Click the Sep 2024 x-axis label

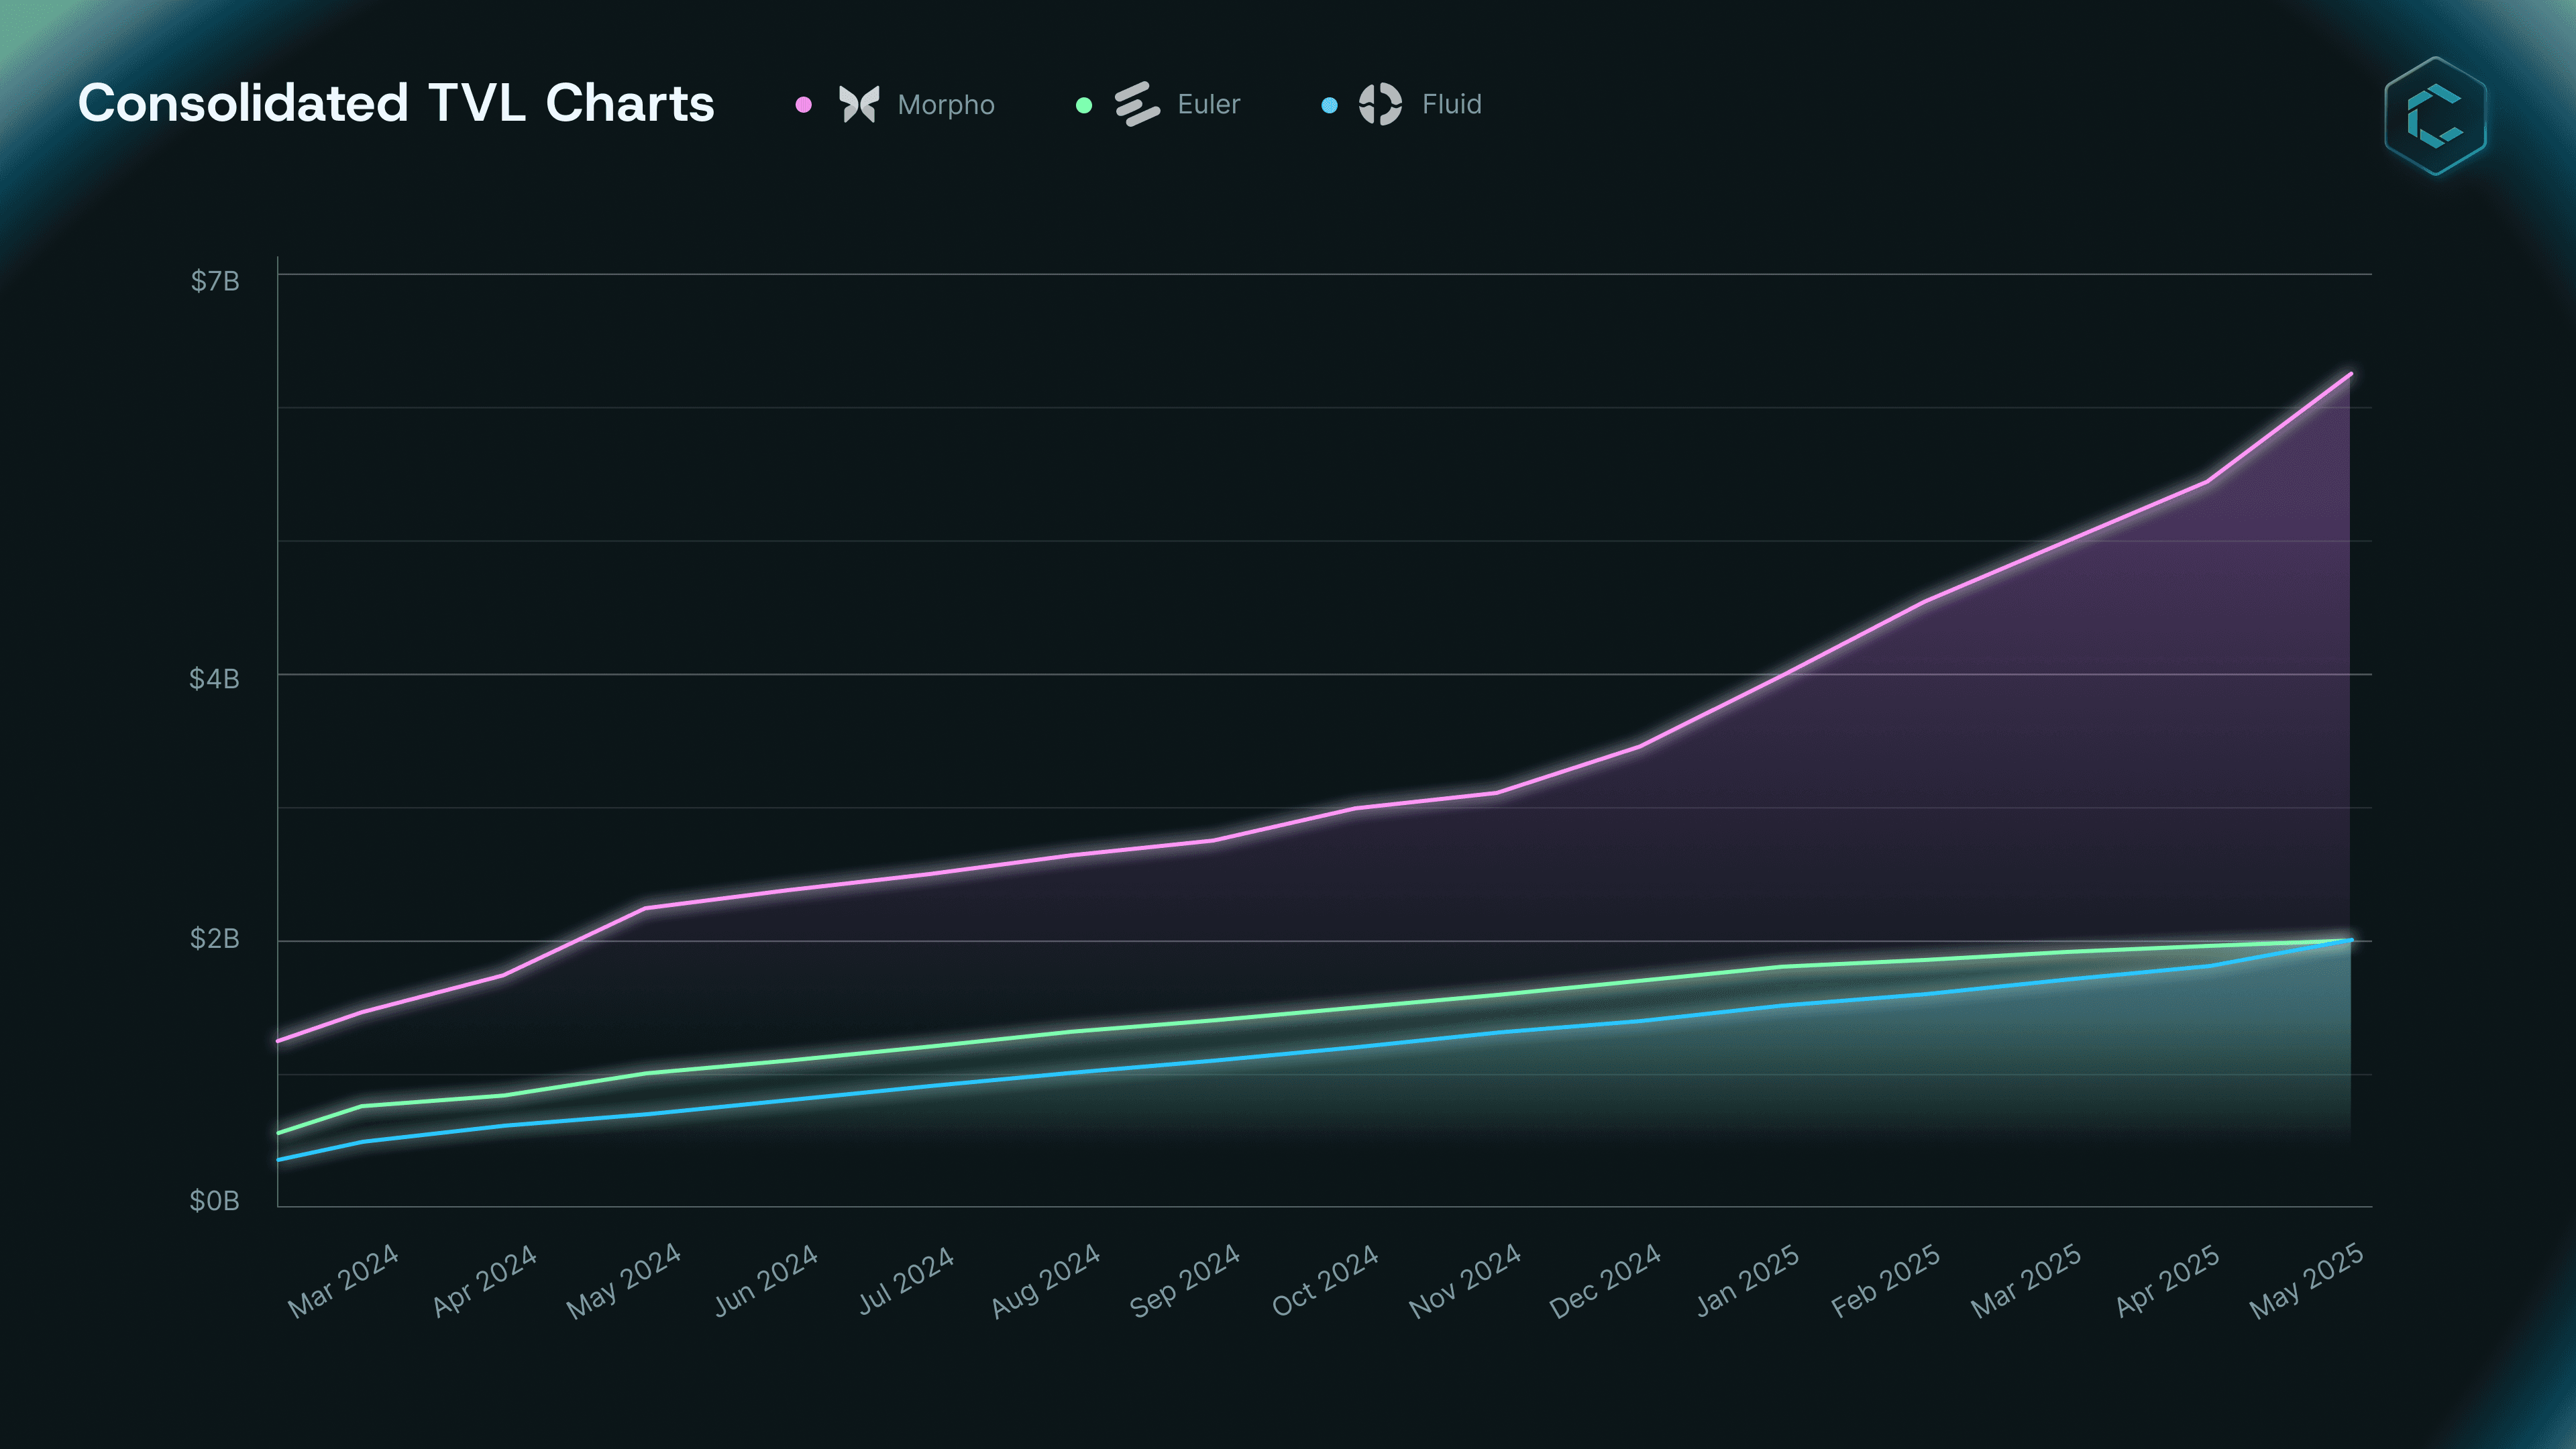tap(1185, 1281)
